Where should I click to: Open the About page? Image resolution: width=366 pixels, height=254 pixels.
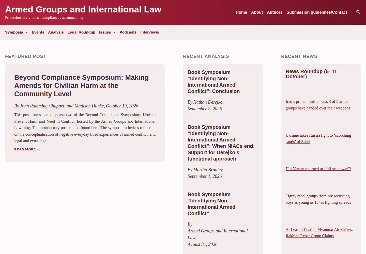point(257,12)
